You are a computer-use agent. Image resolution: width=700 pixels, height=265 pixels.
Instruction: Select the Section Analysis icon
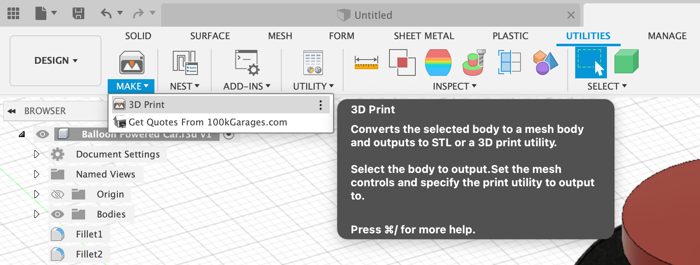[x=509, y=62]
